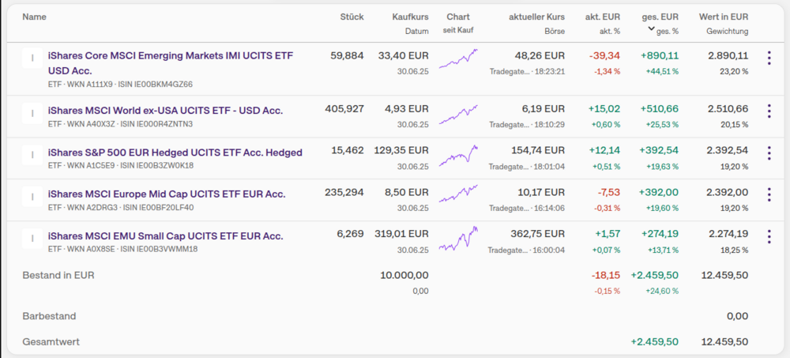Open iShares Core MSCI Emerging Markets IMI link

pyautogui.click(x=171, y=63)
